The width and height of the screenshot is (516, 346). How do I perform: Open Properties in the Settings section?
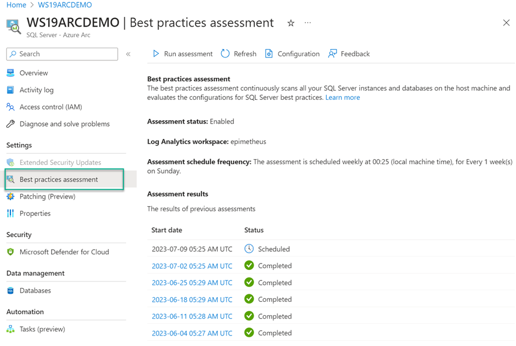[x=35, y=213]
